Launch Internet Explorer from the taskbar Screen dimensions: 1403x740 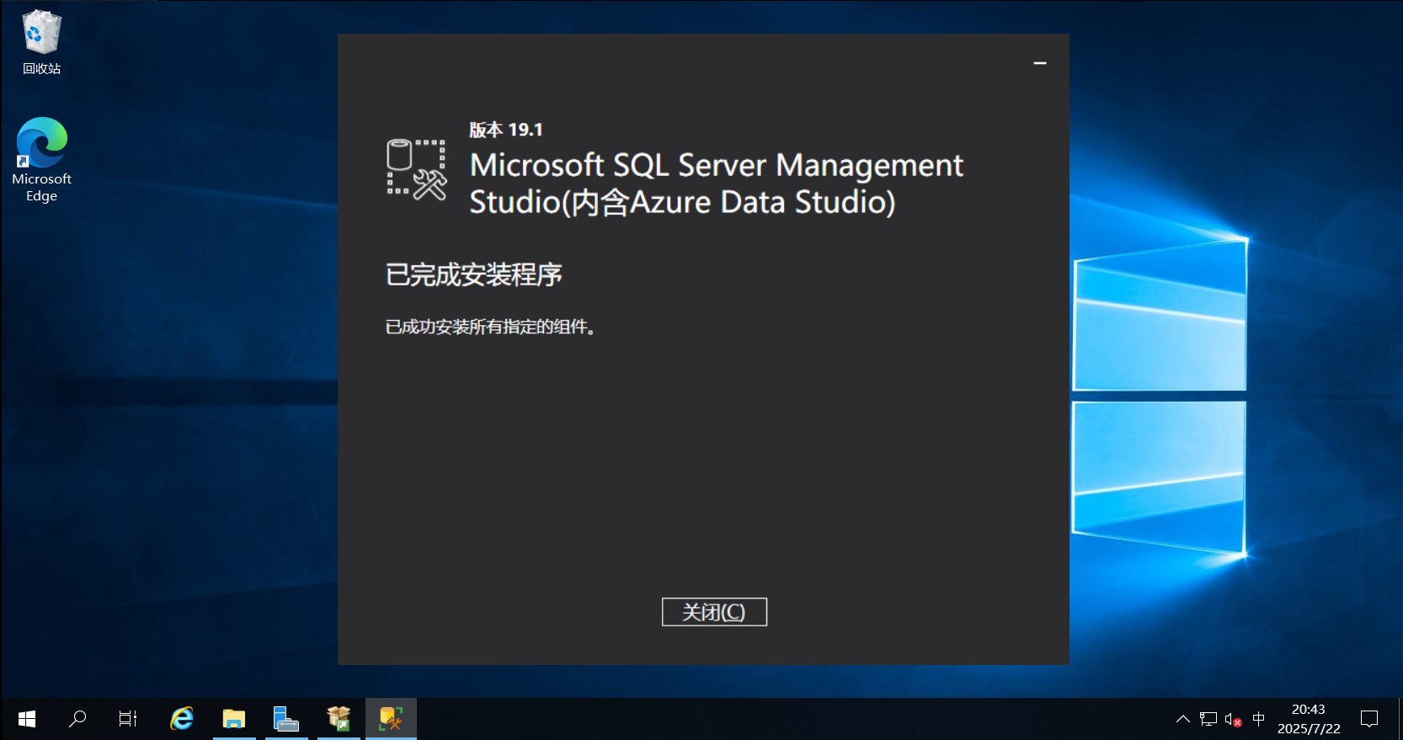pyautogui.click(x=182, y=719)
